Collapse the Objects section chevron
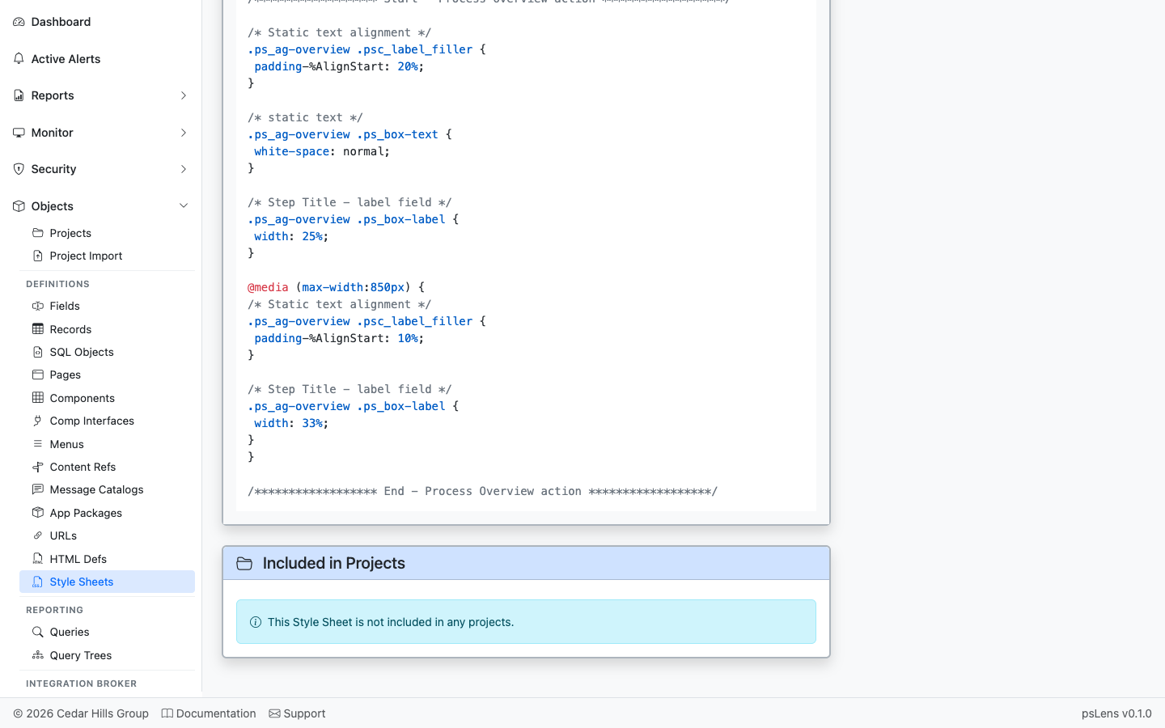Viewport: 1165px width, 728px height. [x=184, y=206]
